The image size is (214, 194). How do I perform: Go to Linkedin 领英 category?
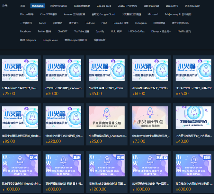pos(121,23)
